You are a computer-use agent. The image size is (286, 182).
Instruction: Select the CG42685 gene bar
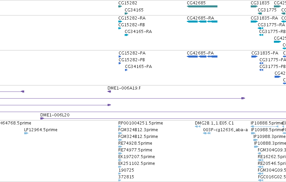click(202, 6)
